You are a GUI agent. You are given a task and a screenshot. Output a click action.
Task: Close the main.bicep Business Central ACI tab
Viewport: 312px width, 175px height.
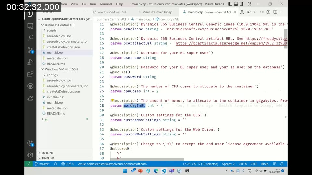235,12
